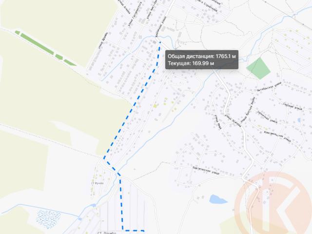312x234 pixels.
Task: Select the long green strip in the upper left
Action: [x=45, y=48]
